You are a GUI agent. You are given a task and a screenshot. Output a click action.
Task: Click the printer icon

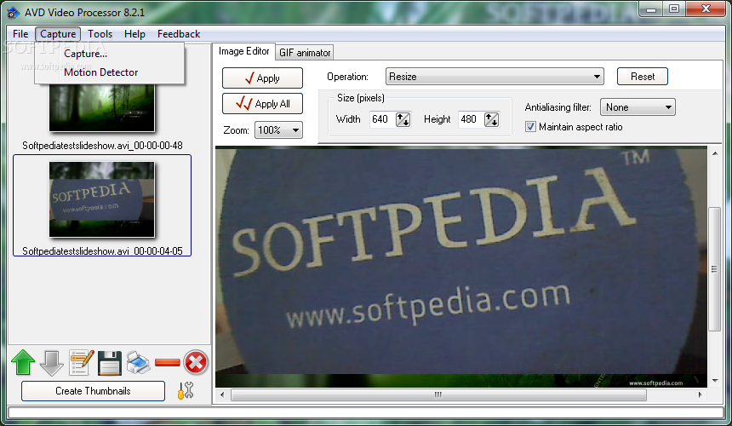click(x=138, y=362)
